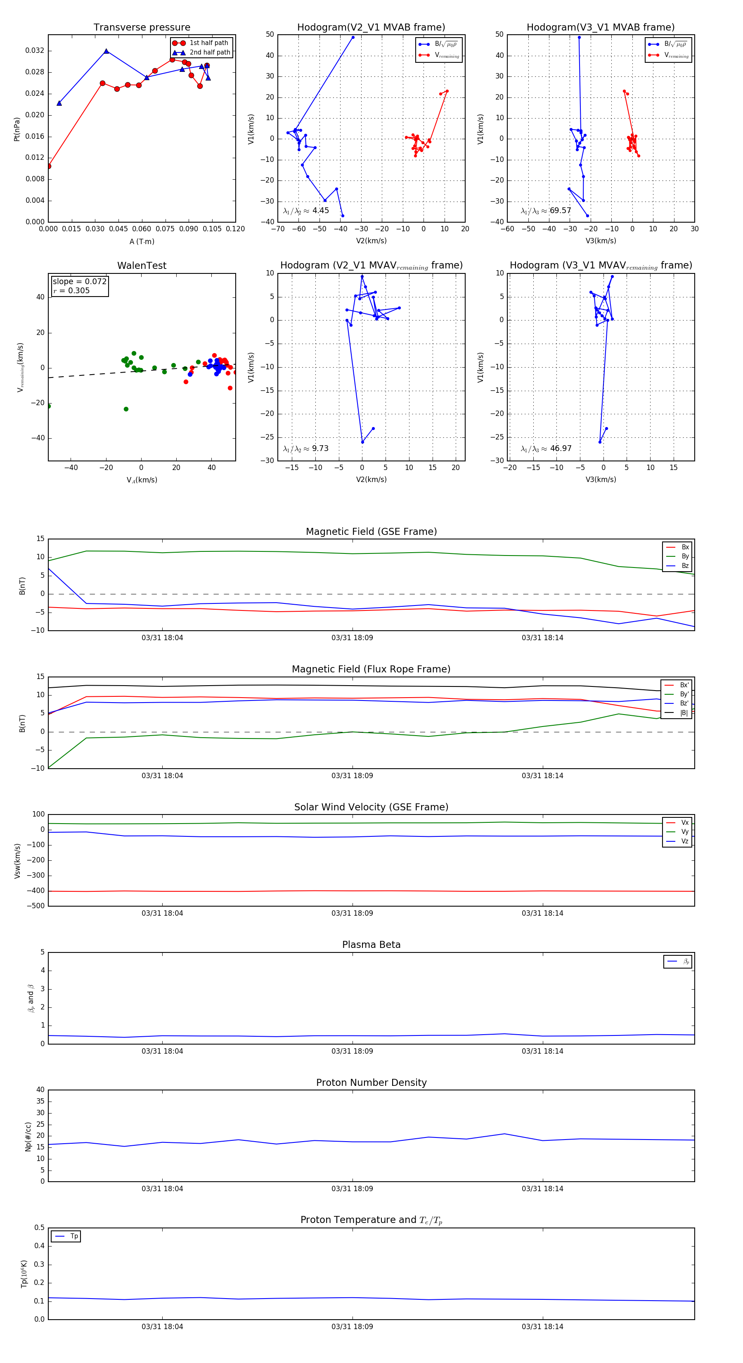
Task: Click the 'Magnetic Field (GSE Frame)' title
Action: (371, 532)
